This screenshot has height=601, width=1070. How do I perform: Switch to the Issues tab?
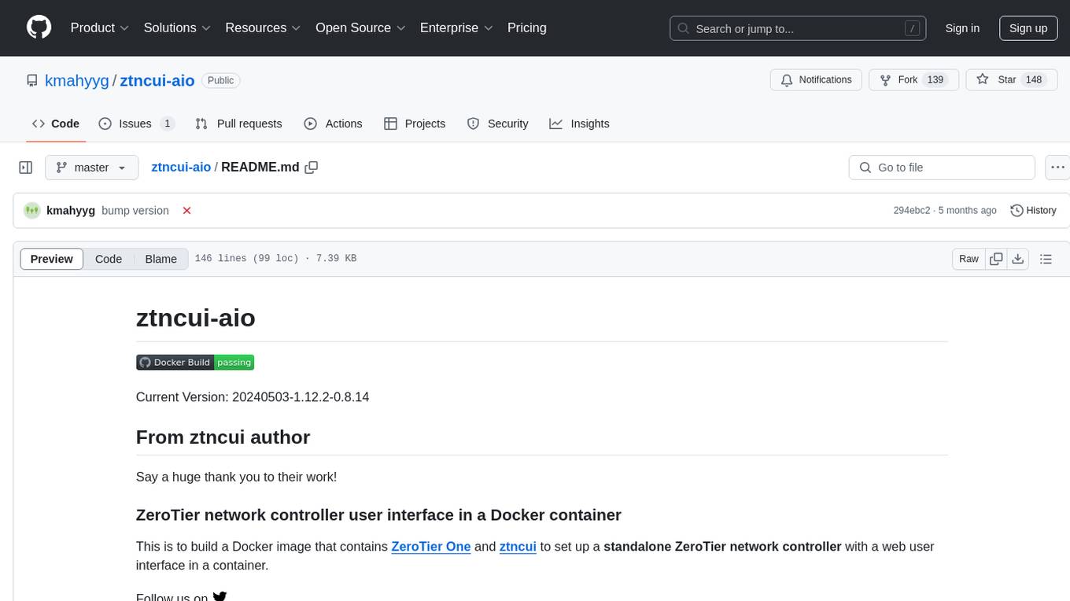click(136, 124)
